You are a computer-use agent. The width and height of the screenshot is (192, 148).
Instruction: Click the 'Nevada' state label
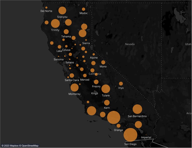[130, 44]
